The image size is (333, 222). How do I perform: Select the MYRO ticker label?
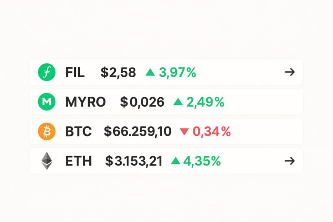click(85, 102)
